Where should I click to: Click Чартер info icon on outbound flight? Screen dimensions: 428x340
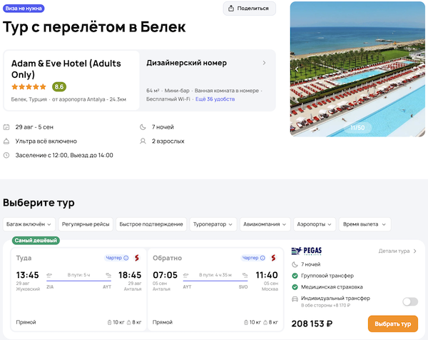tap(126, 258)
